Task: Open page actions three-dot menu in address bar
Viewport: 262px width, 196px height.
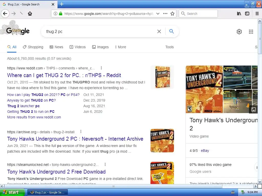Action: [x=165, y=14]
